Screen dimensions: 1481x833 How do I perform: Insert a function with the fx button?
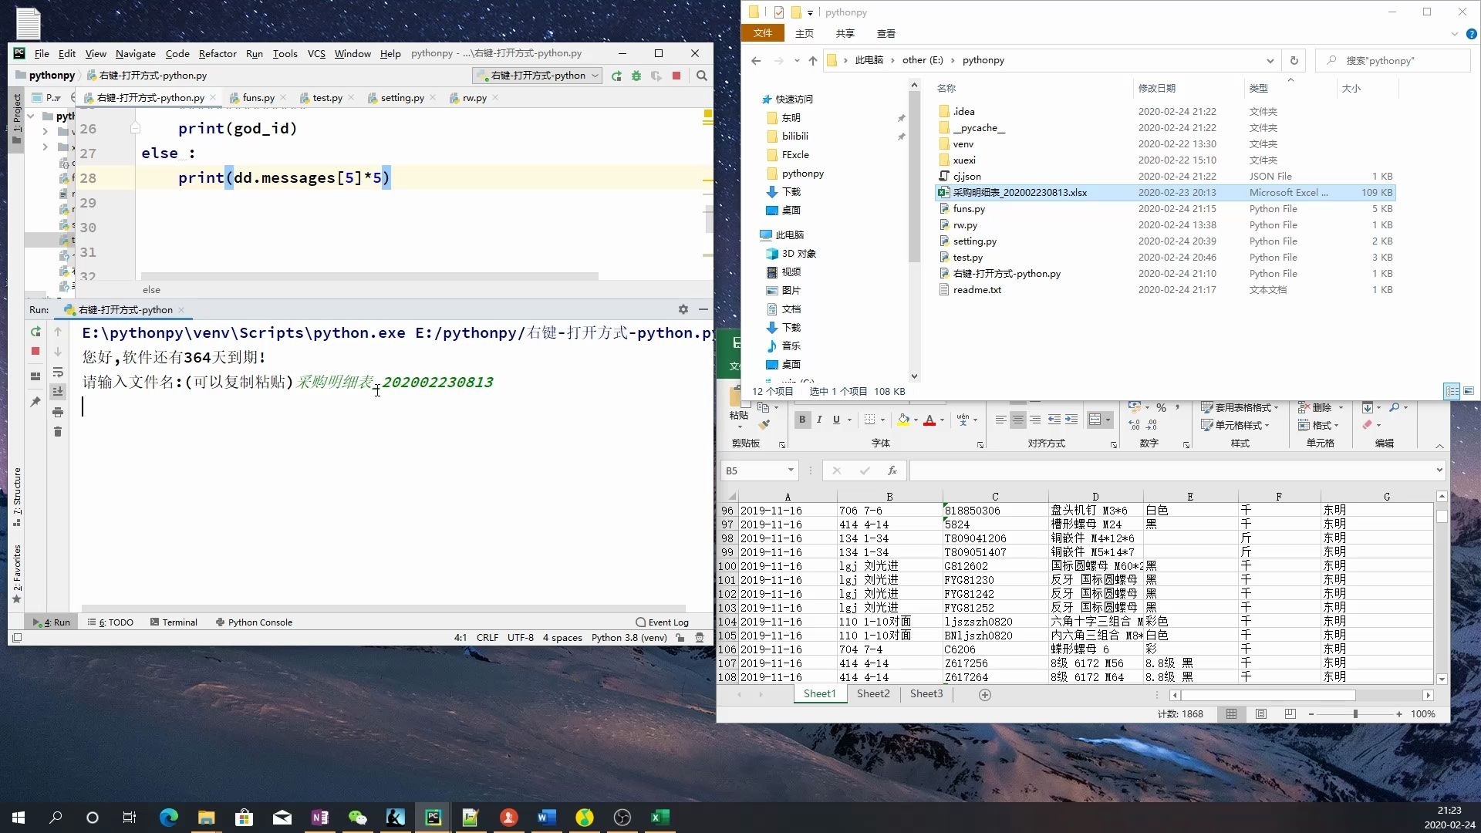(892, 470)
